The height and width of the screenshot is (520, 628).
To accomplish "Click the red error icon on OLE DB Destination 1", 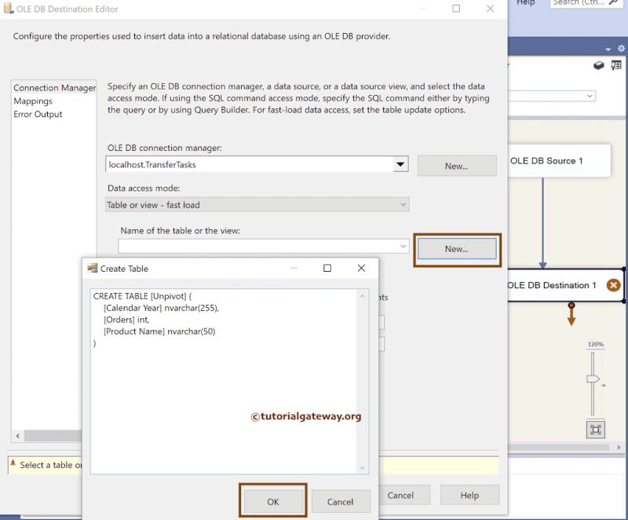I will tap(613, 285).
